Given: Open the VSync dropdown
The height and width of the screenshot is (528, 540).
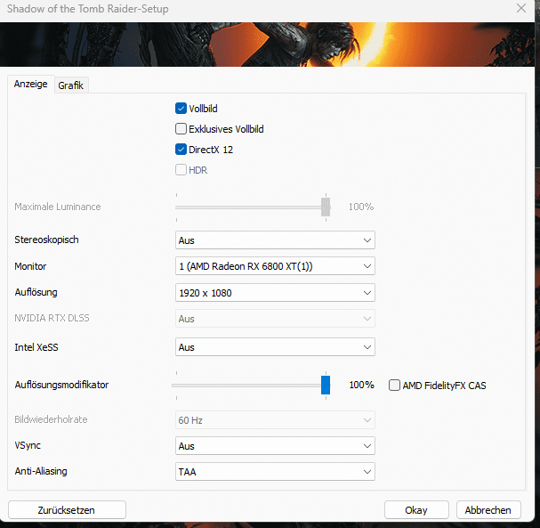Looking at the screenshot, I should (x=275, y=446).
